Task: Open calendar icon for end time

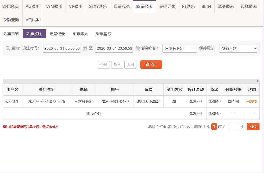Action: click(x=138, y=48)
